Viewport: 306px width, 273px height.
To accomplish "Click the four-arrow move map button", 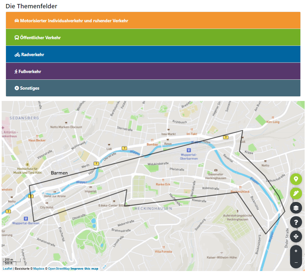I will tap(296, 236).
